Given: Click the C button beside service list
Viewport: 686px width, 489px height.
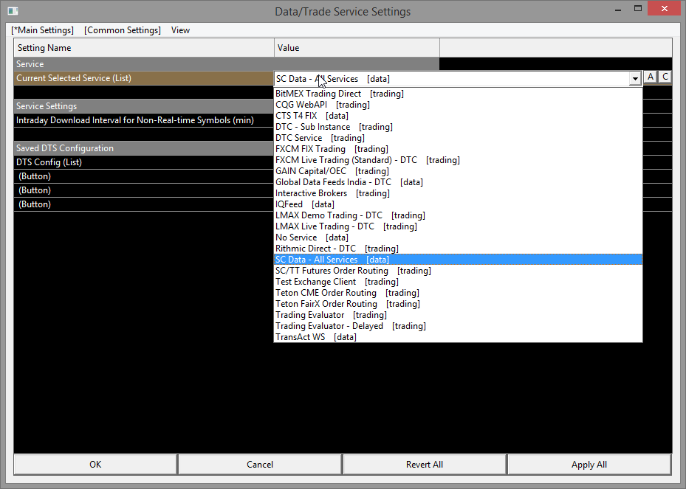Looking at the screenshot, I should click(665, 77).
